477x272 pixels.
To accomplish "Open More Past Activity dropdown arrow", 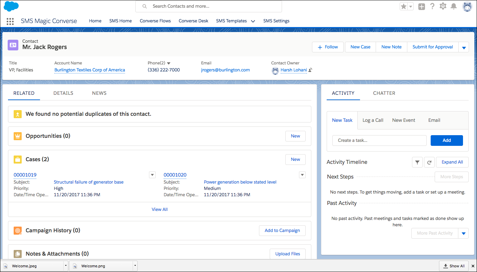I will [x=464, y=233].
